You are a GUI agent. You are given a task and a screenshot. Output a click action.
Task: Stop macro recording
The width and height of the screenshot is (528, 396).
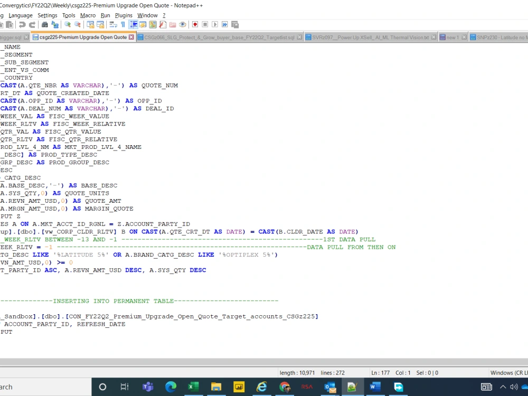[205, 25]
